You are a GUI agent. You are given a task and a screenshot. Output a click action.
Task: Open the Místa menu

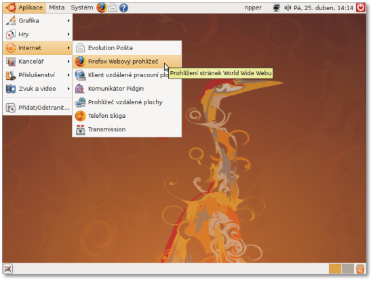(x=56, y=7)
